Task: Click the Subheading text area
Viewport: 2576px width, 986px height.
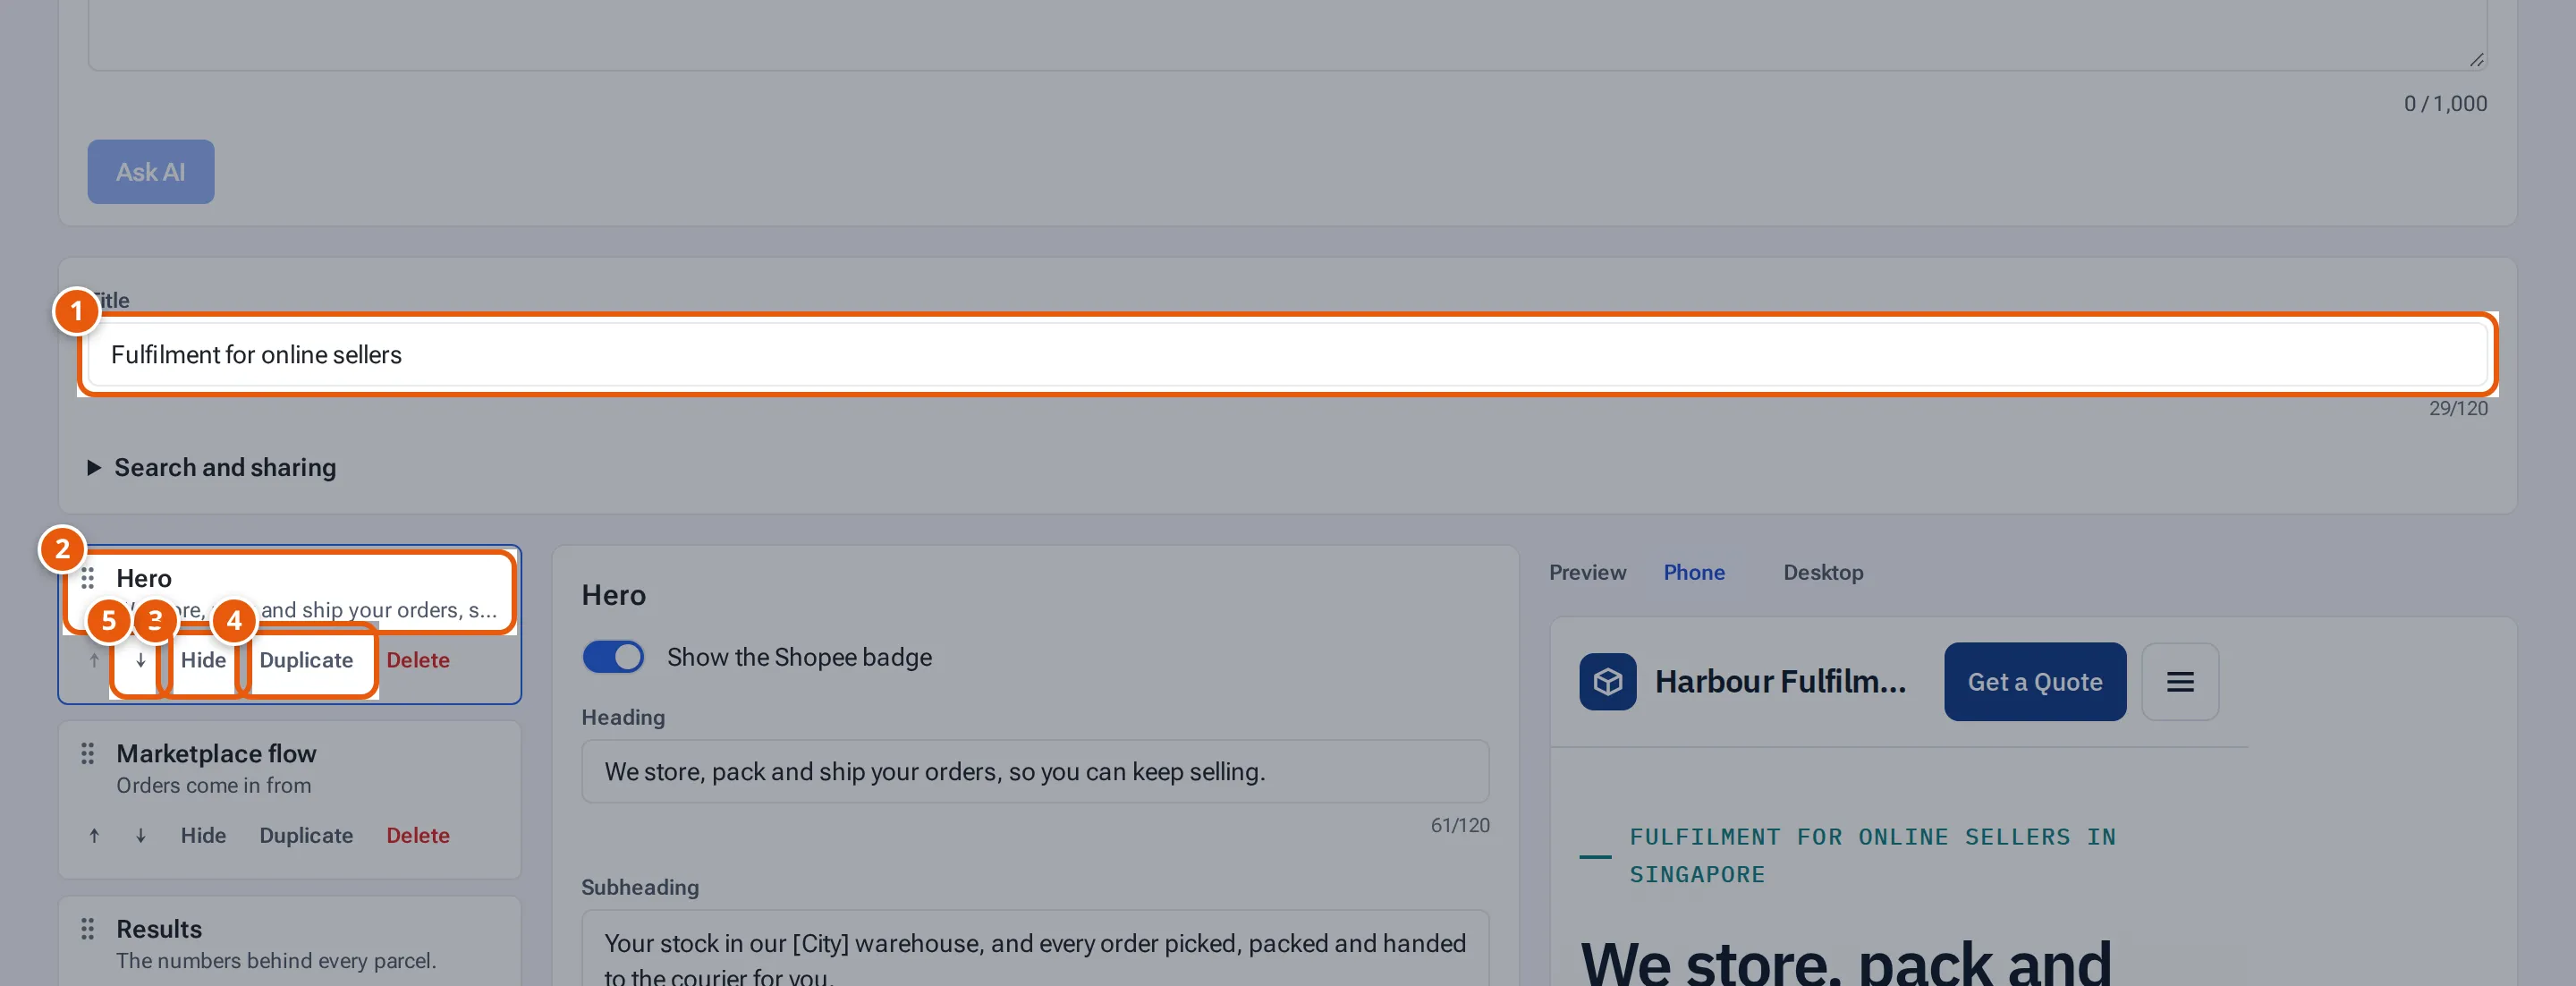Action: 1035,948
